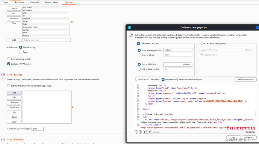Click the response panel vertical scrollbar

click(x=255, y=113)
